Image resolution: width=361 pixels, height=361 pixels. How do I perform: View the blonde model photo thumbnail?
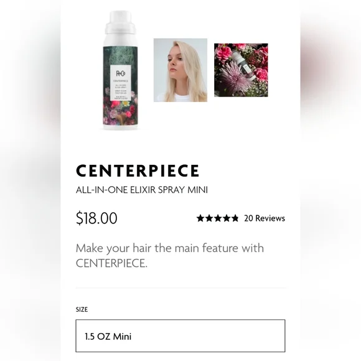[180, 70]
